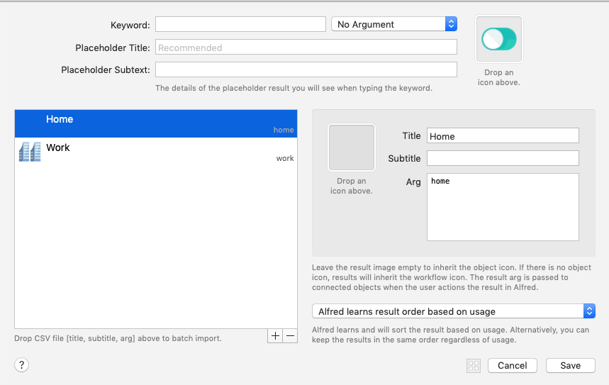The image size is (609, 385).
Task: Click into the Placeholder Title field
Action: (x=306, y=48)
